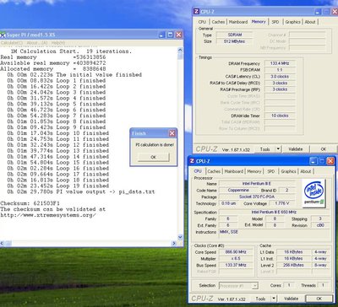The width and height of the screenshot is (338, 307).
Task: Click scroll right arrow in Super PI window
Action: 174,243
